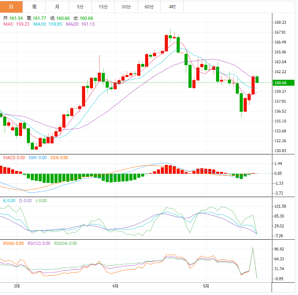The image size is (298, 295).
Task: Choose the 30分 interval tab
Action: click(126, 7)
